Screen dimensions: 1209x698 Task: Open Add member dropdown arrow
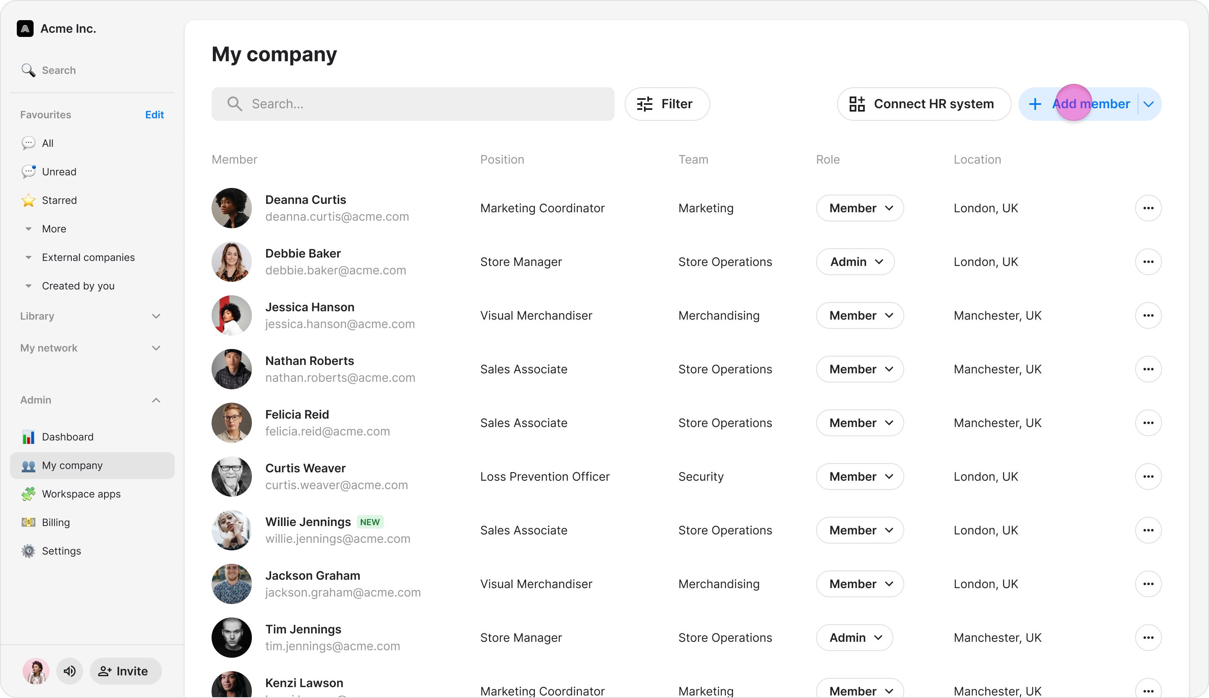tap(1149, 104)
